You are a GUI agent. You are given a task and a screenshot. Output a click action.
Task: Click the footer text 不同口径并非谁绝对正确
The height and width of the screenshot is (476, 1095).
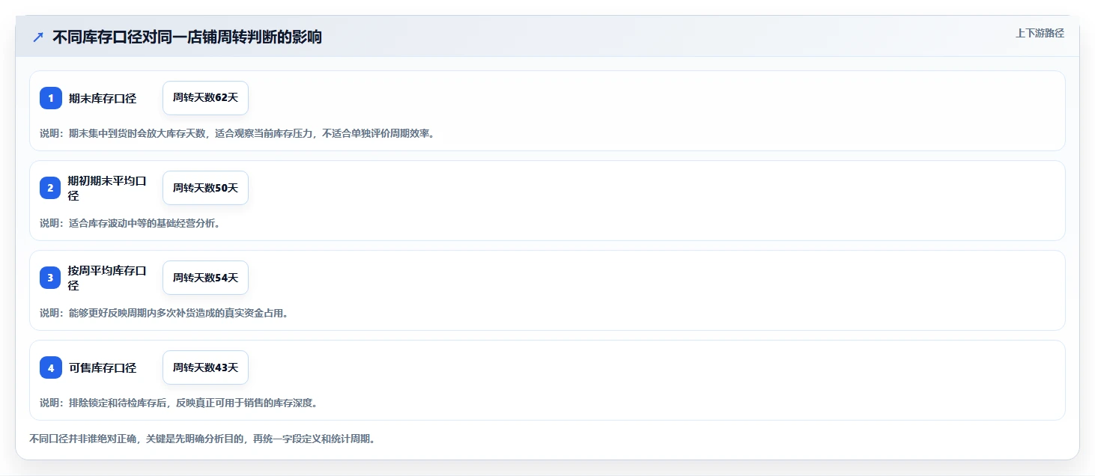coord(202,439)
